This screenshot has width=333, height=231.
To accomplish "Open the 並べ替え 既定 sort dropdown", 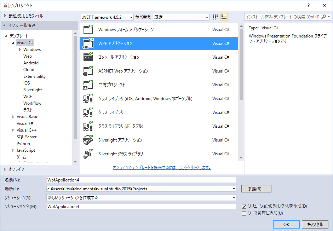I will 181,17.
